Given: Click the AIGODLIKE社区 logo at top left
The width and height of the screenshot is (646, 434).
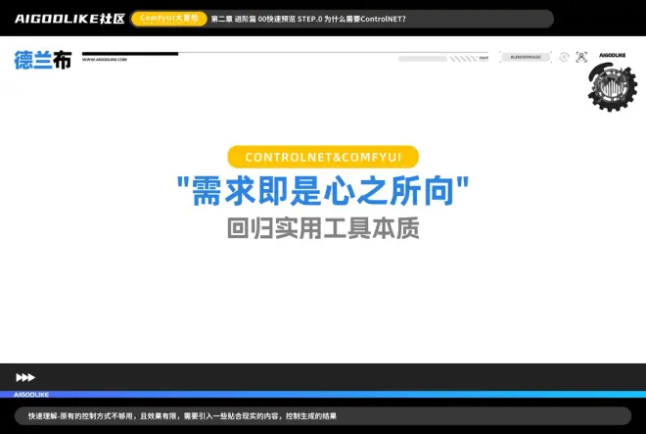Looking at the screenshot, I should click(x=69, y=19).
